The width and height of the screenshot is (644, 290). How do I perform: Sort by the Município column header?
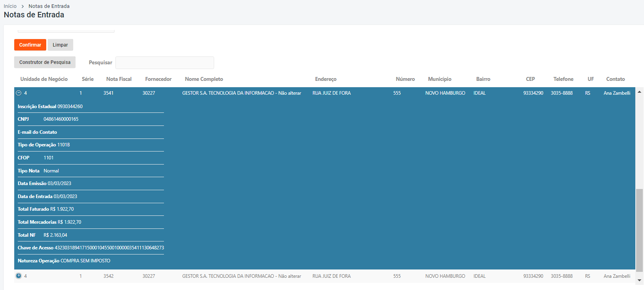pyautogui.click(x=439, y=79)
